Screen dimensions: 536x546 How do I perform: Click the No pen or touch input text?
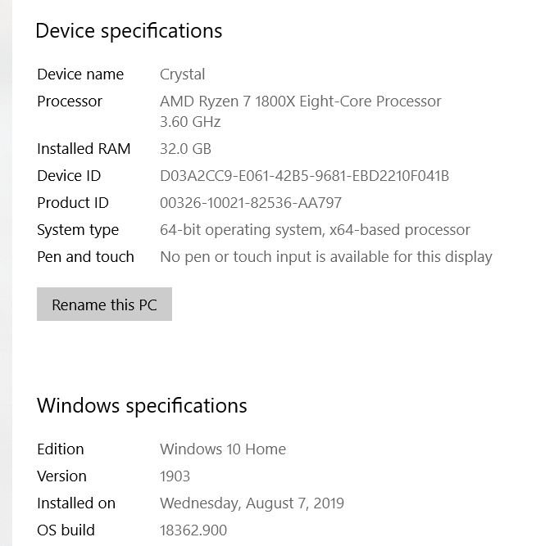[x=325, y=257]
